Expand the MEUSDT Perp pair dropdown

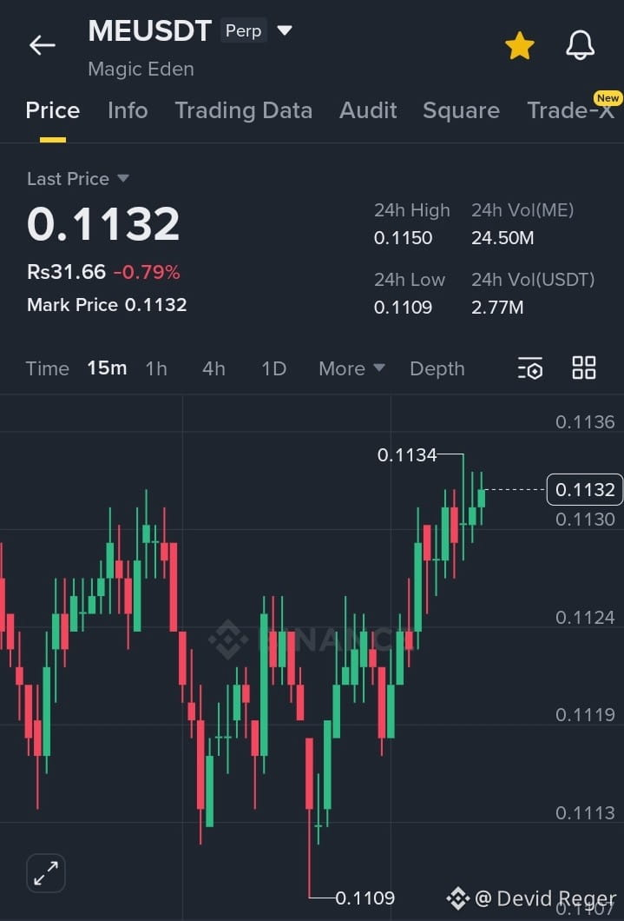click(285, 31)
